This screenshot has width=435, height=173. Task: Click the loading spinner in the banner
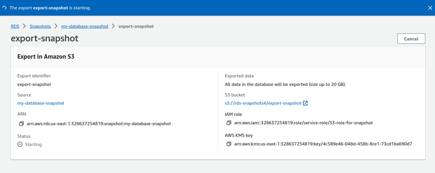4,8
